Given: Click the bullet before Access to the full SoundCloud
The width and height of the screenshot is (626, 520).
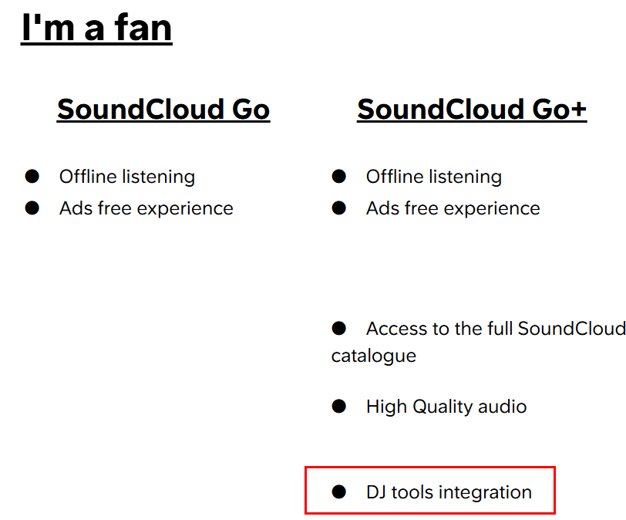Looking at the screenshot, I should tap(339, 329).
